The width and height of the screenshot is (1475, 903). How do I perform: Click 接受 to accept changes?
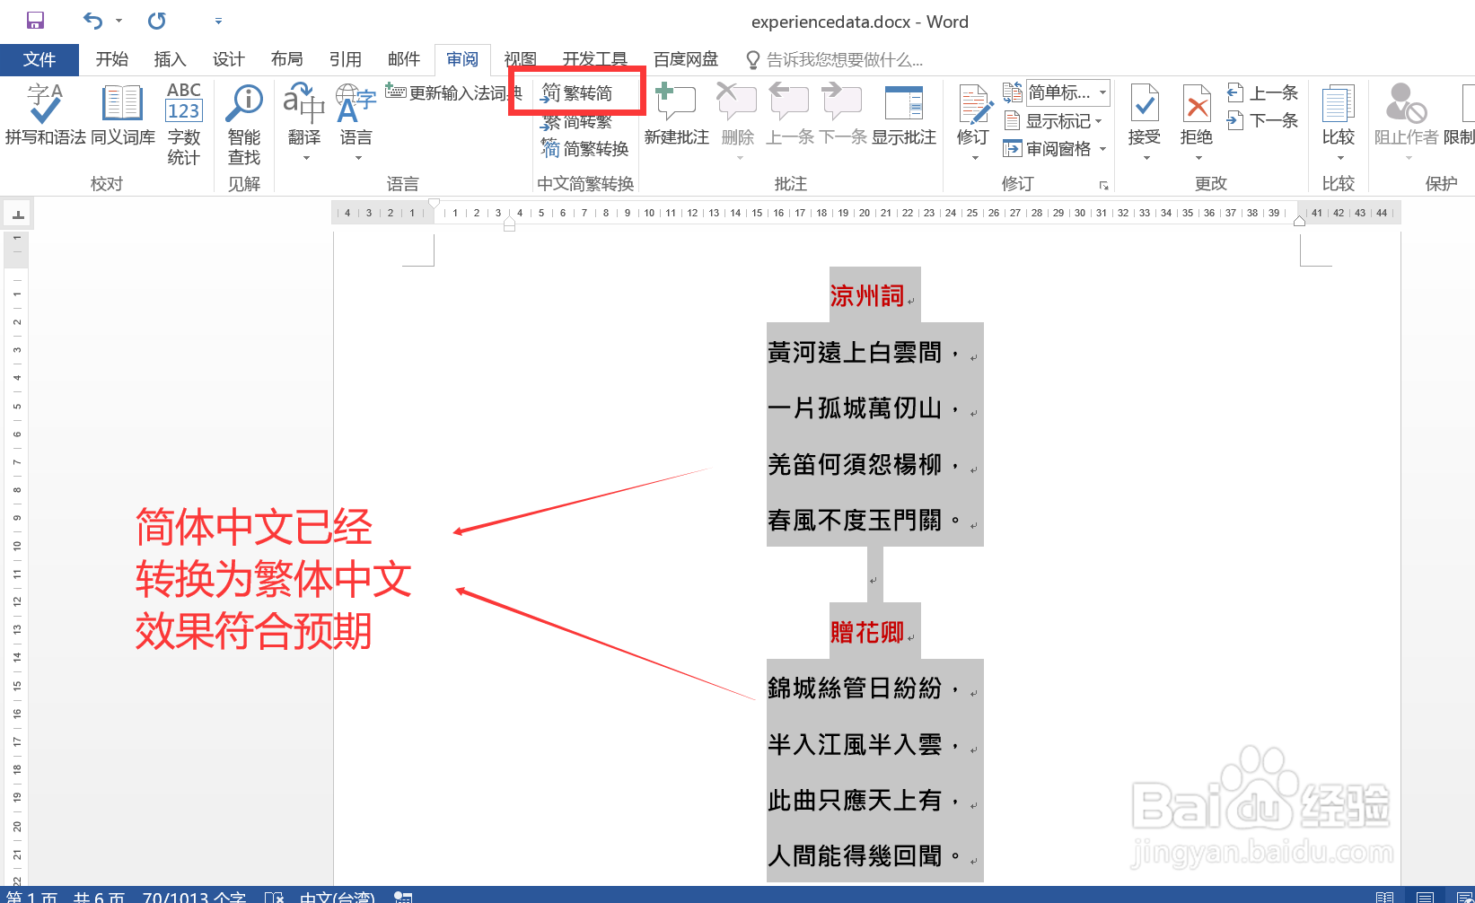pos(1145,112)
